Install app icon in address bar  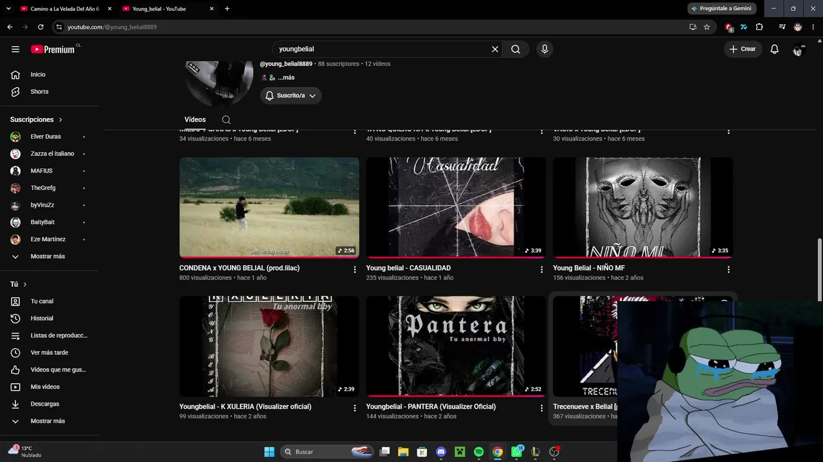[692, 27]
